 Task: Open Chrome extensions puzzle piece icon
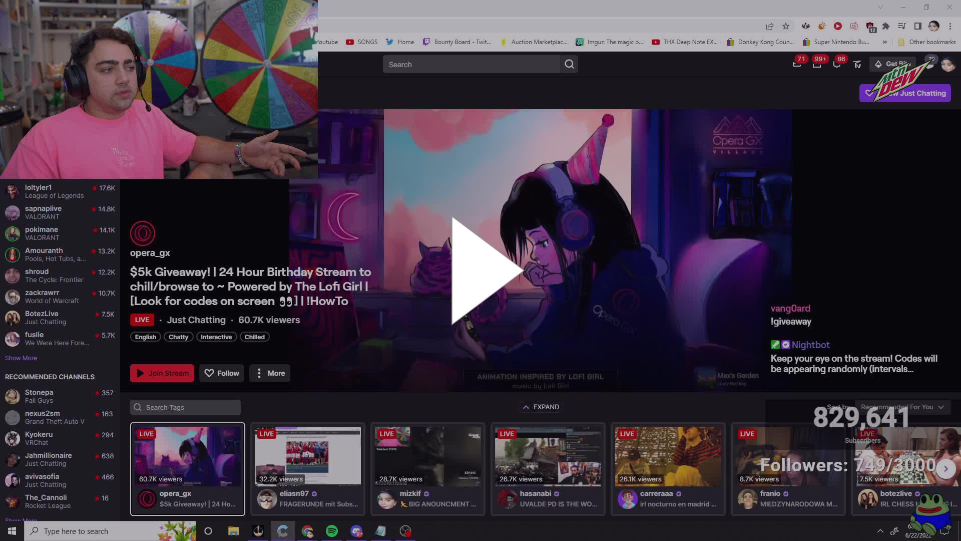pos(885,26)
